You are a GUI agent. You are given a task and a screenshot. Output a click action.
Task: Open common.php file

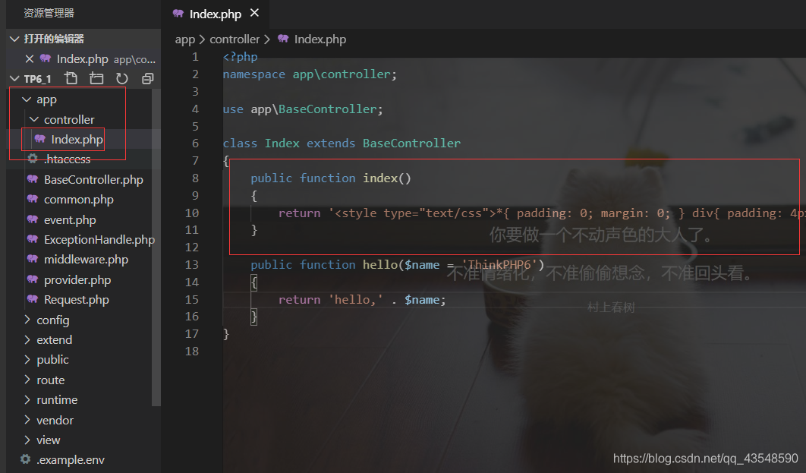pos(79,200)
